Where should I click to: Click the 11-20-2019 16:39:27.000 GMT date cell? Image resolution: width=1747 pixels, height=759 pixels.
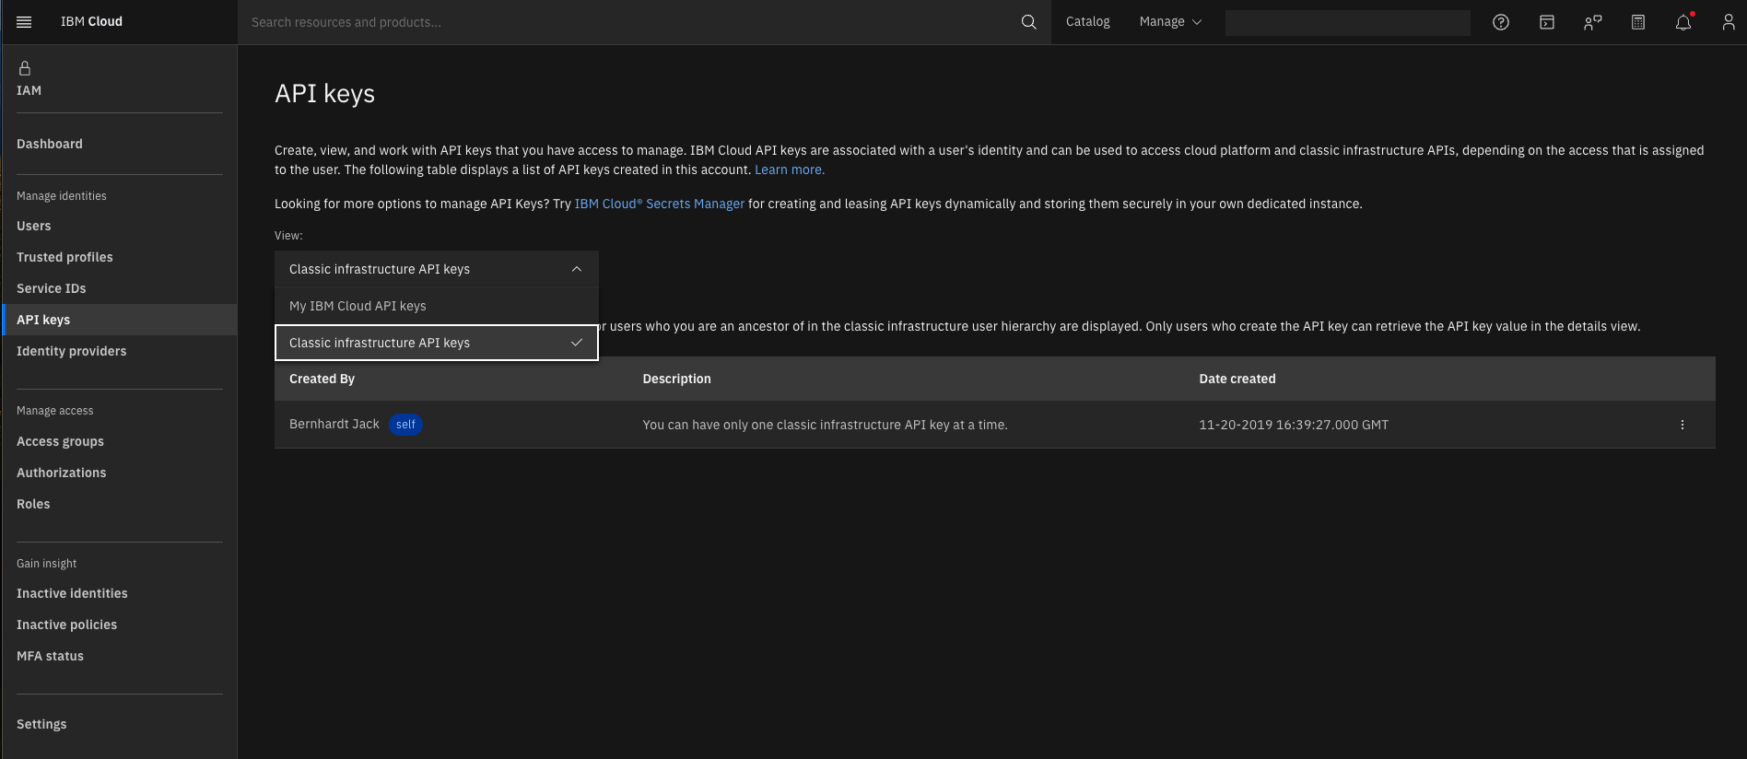click(x=1294, y=425)
